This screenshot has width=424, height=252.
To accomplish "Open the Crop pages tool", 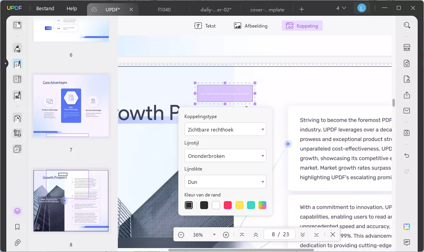I will [x=17, y=133].
